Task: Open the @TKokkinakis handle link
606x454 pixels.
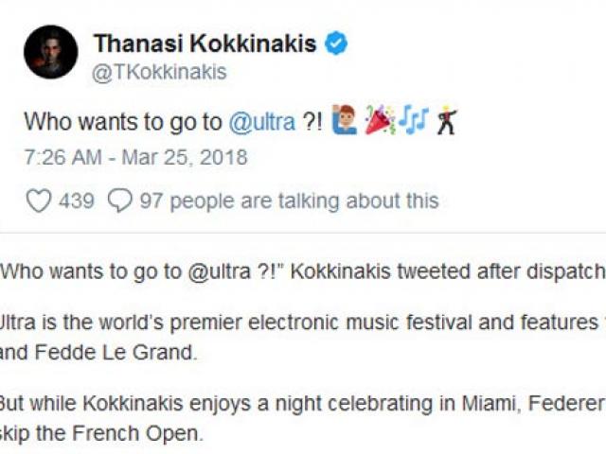Action: tap(160, 72)
